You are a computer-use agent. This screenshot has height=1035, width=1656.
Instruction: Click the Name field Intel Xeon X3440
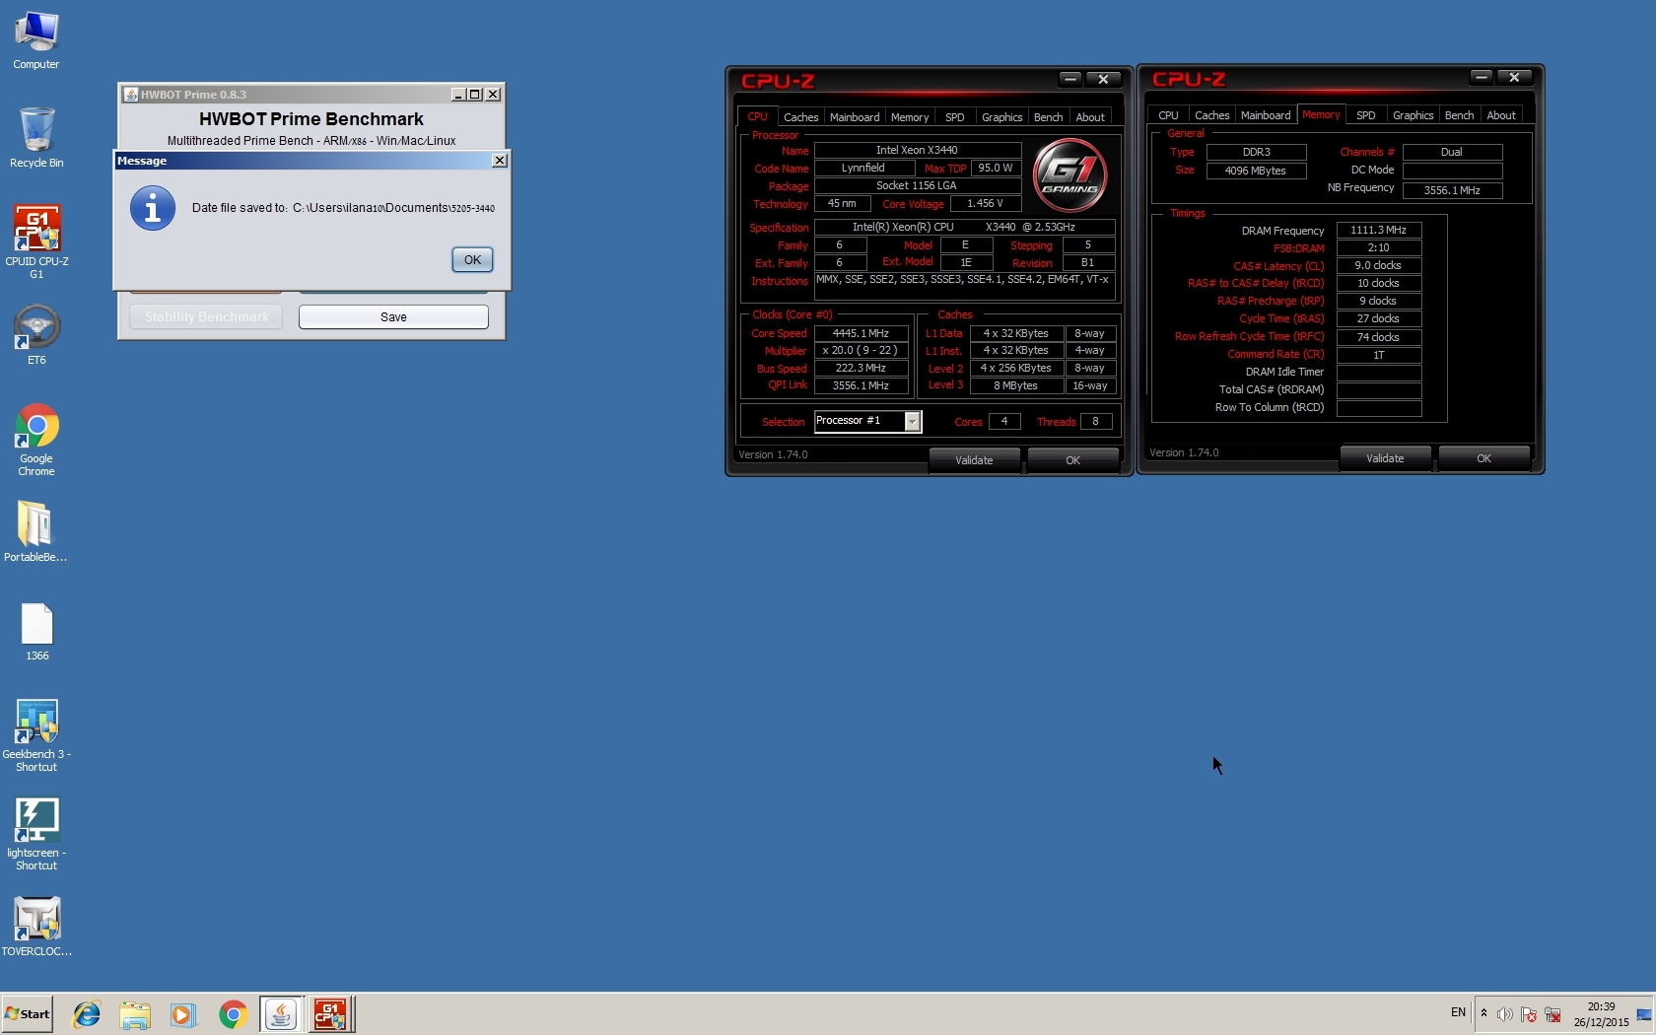917,150
